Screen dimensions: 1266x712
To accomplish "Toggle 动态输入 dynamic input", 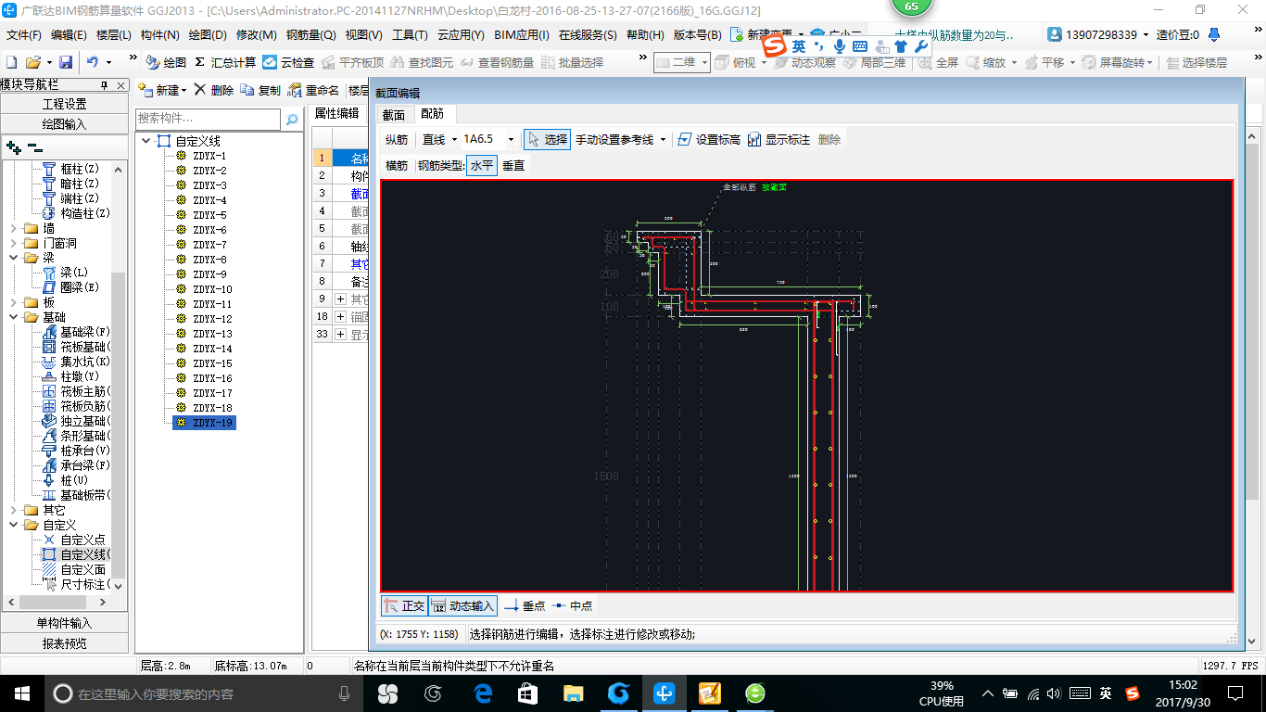I will tap(462, 605).
